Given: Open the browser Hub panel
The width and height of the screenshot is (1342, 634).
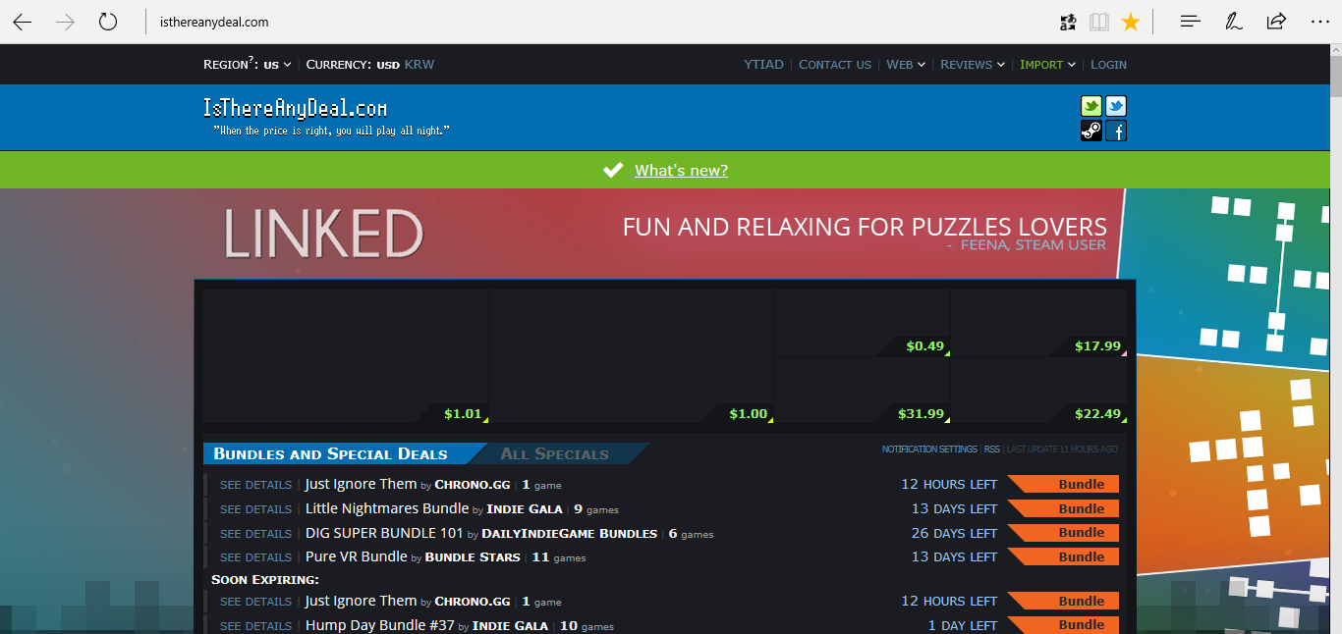Looking at the screenshot, I should (1191, 22).
